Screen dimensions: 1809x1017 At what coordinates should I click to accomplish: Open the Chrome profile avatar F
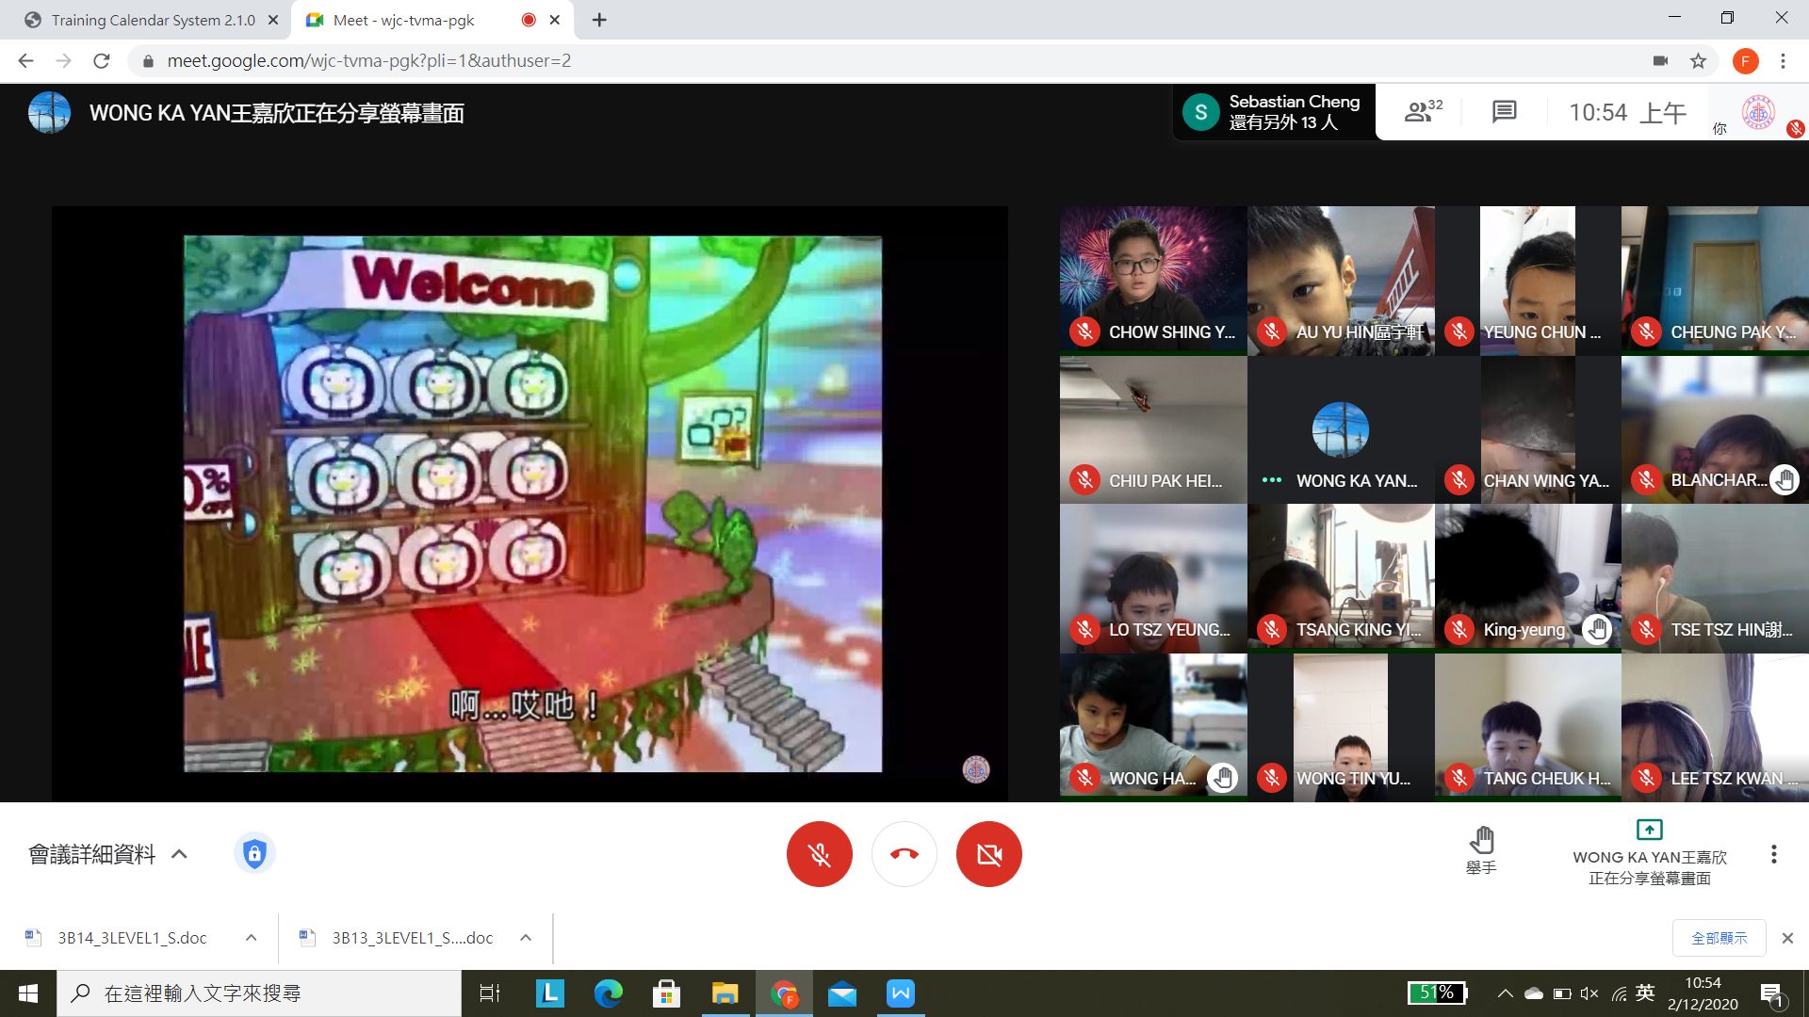1745,61
